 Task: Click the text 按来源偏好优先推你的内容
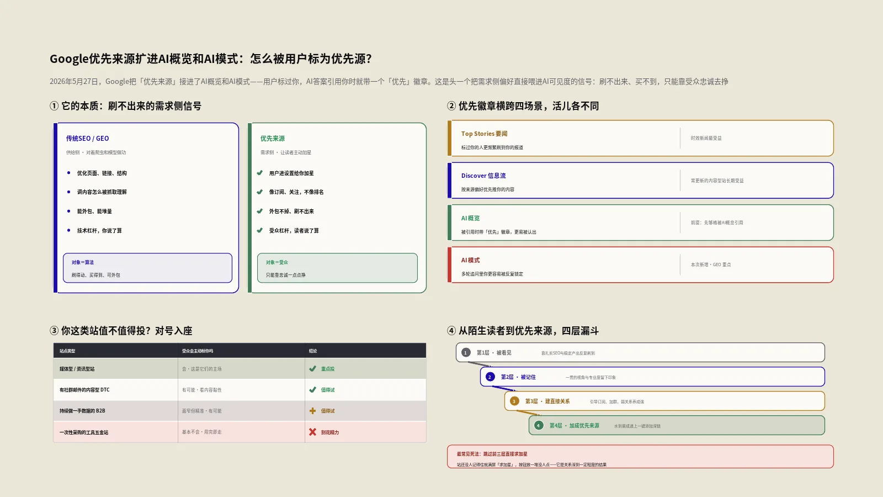[488, 189]
